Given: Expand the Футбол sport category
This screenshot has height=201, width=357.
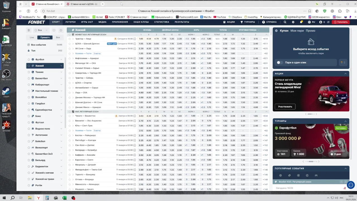Looking at the screenshot, I should (61, 59).
